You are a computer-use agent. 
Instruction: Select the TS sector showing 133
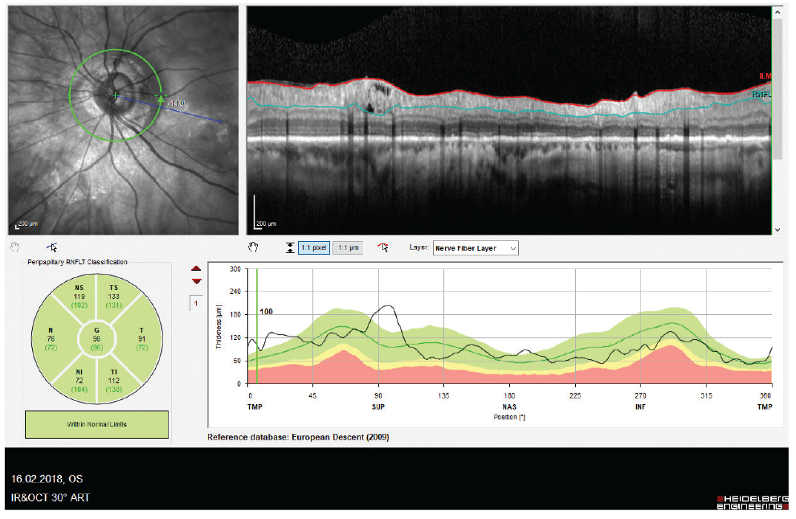pos(114,296)
